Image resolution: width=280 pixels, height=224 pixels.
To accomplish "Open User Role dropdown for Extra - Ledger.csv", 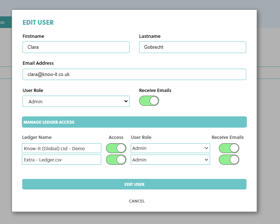I will (x=170, y=160).
